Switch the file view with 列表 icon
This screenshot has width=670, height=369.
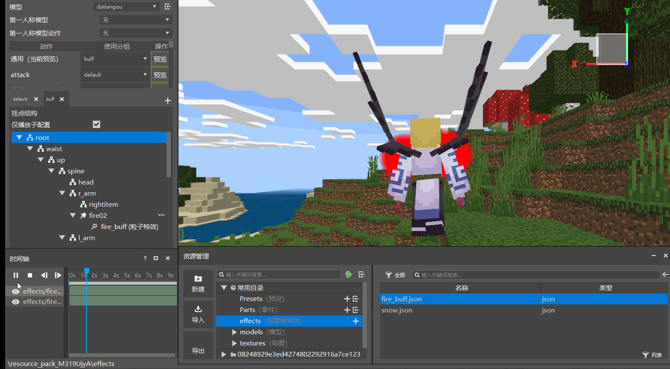coord(646,355)
